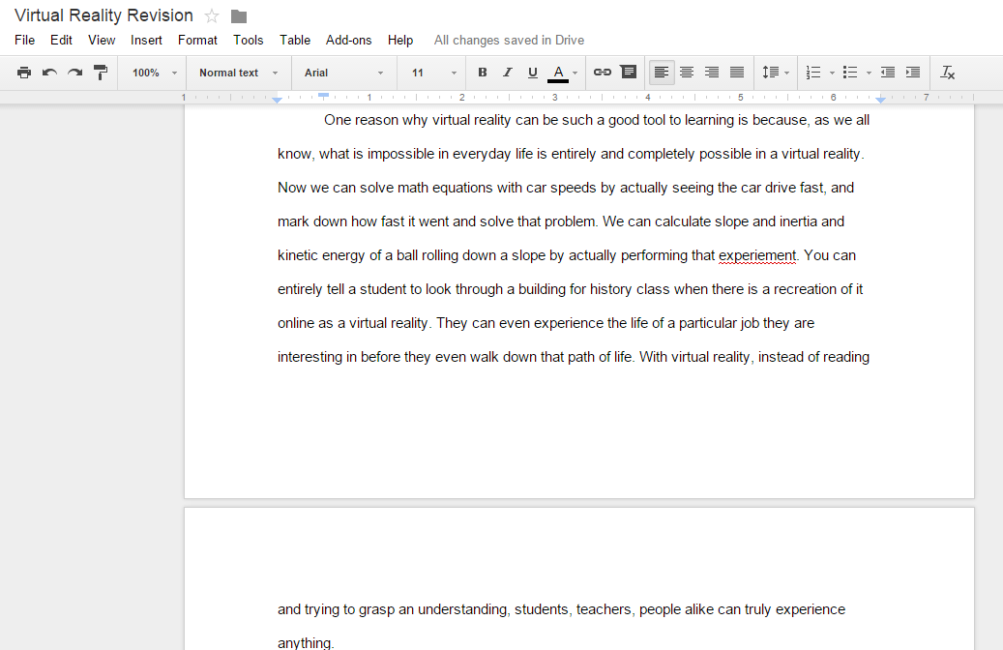
Task: Open the text color picker
Action: [x=558, y=73]
